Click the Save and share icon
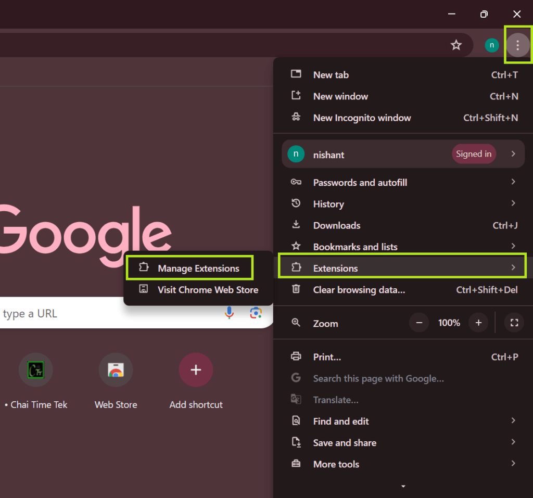Screen dimensions: 533x498 click(296, 442)
